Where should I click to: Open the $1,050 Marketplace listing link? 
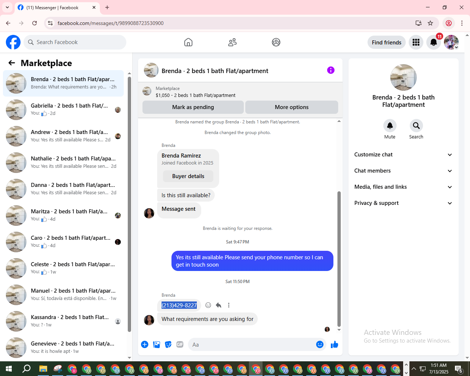pyautogui.click(x=195, y=95)
